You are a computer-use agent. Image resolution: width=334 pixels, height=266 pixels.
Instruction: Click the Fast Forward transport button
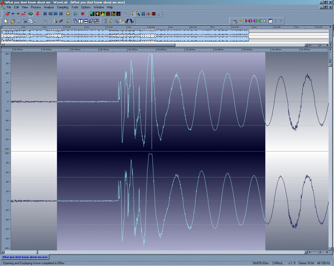pyautogui.click(x=56, y=14)
